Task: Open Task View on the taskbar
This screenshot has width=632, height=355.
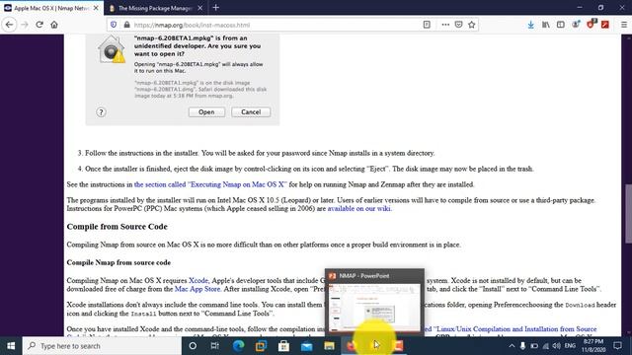Action: [x=215, y=346]
